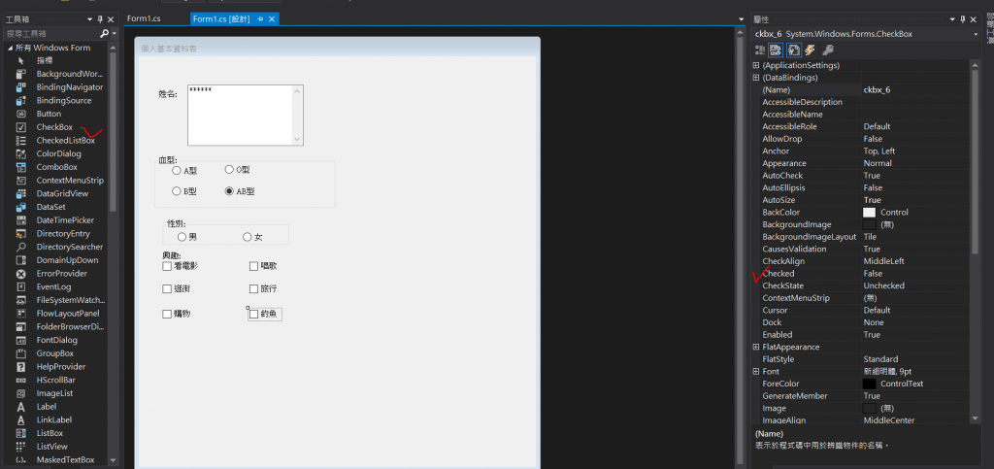
Task: Open the ckbx_6 object selector dropdown
Action: [x=976, y=34]
